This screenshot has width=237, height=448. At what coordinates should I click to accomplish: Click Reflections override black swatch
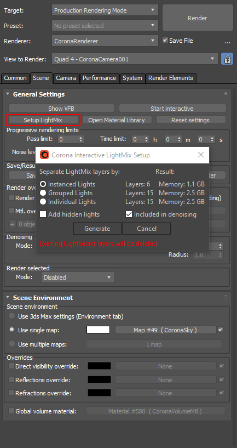click(99, 379)
